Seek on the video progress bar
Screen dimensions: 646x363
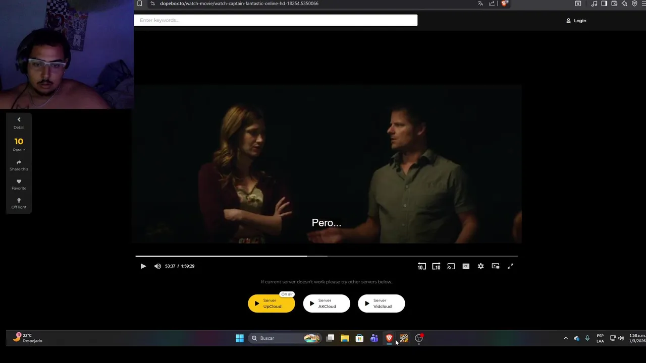click(x=327, y=256)
